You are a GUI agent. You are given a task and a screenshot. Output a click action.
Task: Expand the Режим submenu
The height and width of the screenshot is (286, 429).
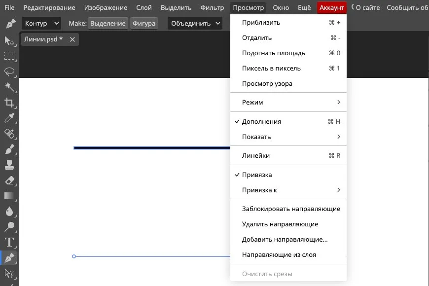[x=288, y=102]
